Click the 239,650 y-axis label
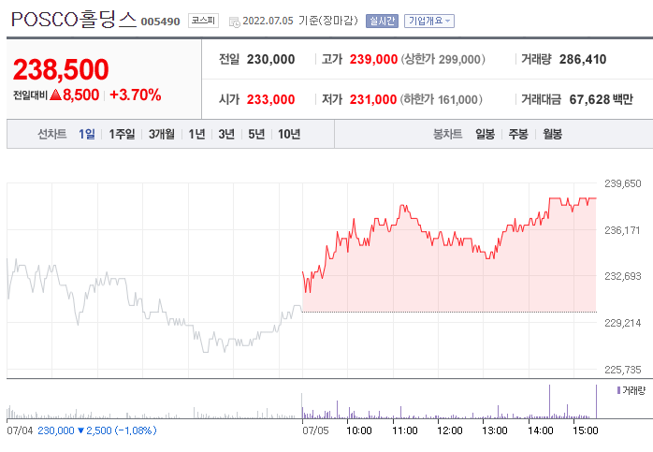This screenshot has width=653, height=452. click(623, 183)
